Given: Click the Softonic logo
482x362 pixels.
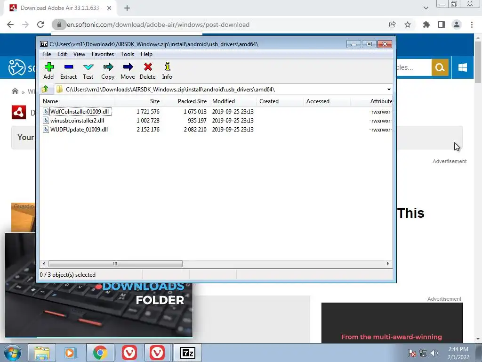Looking at the screenshot, I should 22,67.
